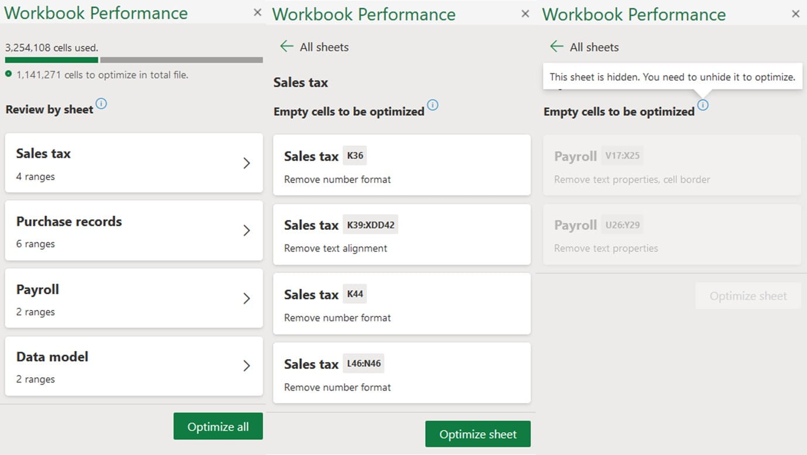Select Sales tax K36 range card
The width and height of the screenshot is (807, 455).
(402, 166)
